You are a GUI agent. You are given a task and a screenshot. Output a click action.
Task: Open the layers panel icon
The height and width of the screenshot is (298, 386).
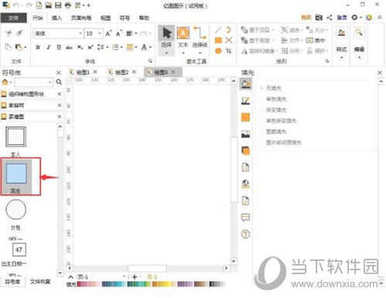point(245,151)
